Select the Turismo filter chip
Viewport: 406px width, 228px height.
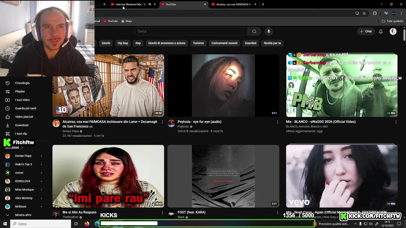(199, 43)
